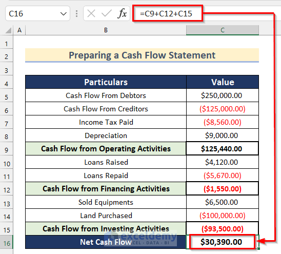Select the ($1,550.00) cell

(x=223, y=189)
